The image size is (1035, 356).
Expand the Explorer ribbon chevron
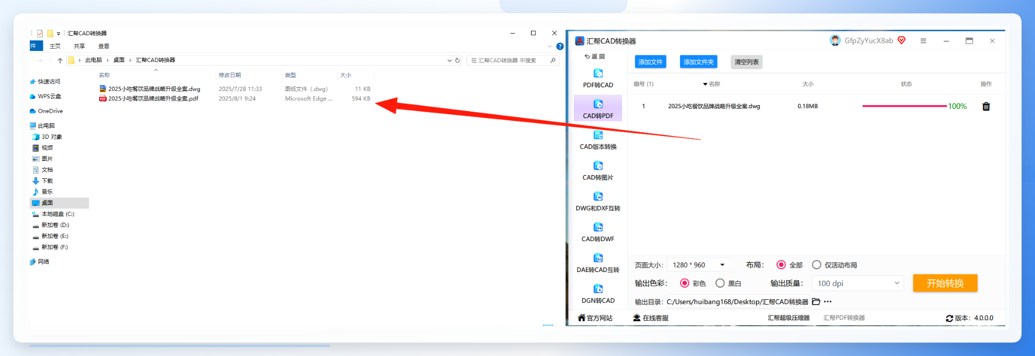pyautogui.click(x=549, y=47)
